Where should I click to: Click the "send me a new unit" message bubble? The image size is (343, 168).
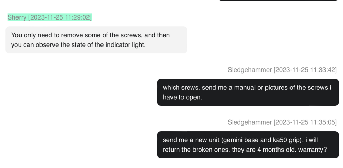pyautogui.click(x=248, y=145)
